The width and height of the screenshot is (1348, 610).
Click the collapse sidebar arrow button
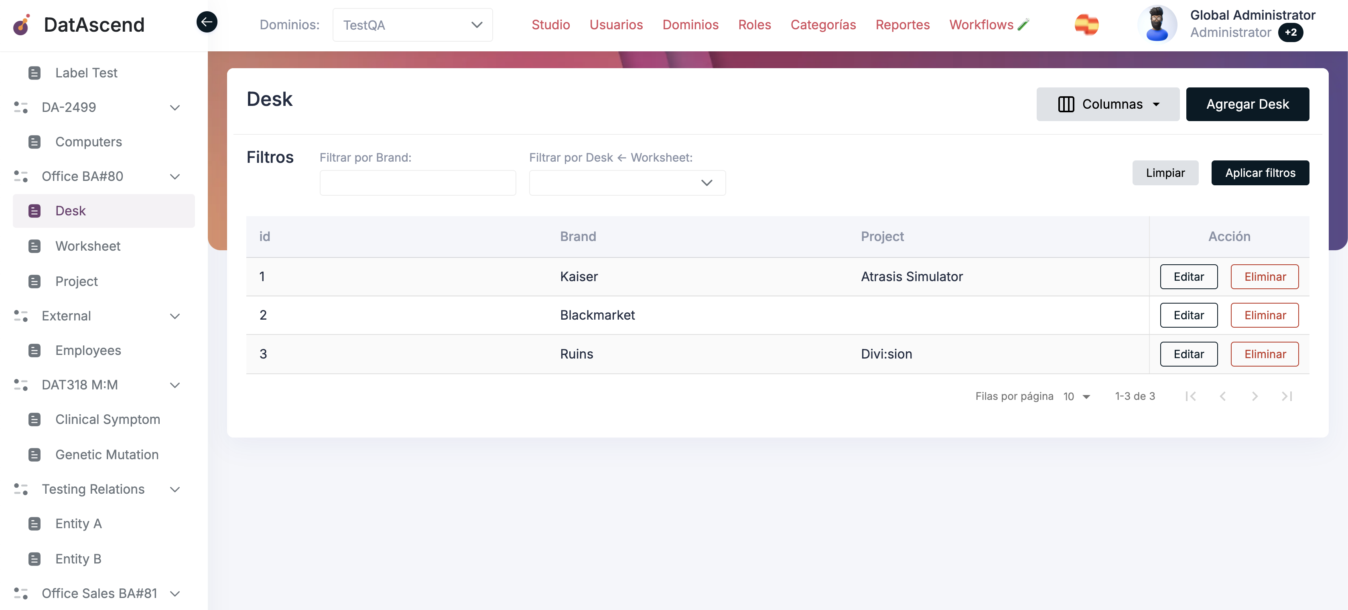[207, 22]
